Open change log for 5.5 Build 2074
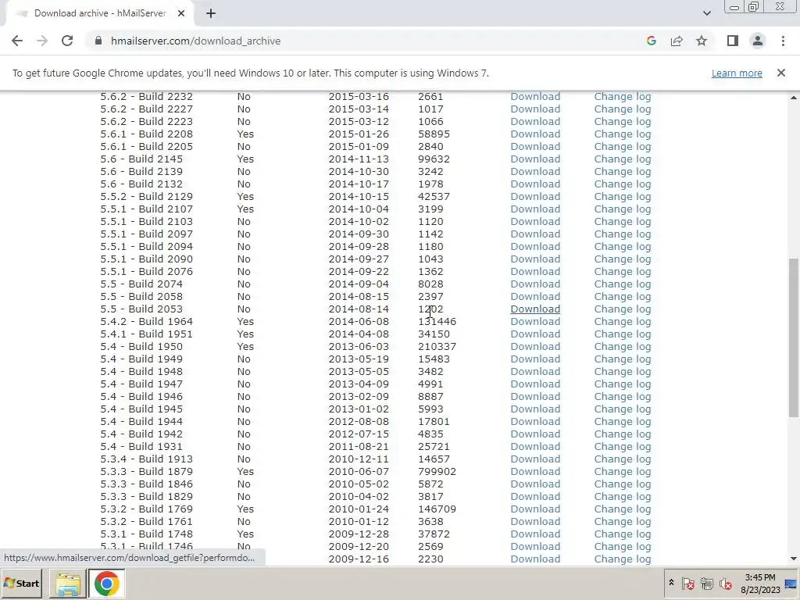Viewport: 800px width, 600px height. (x=623, y=284)
